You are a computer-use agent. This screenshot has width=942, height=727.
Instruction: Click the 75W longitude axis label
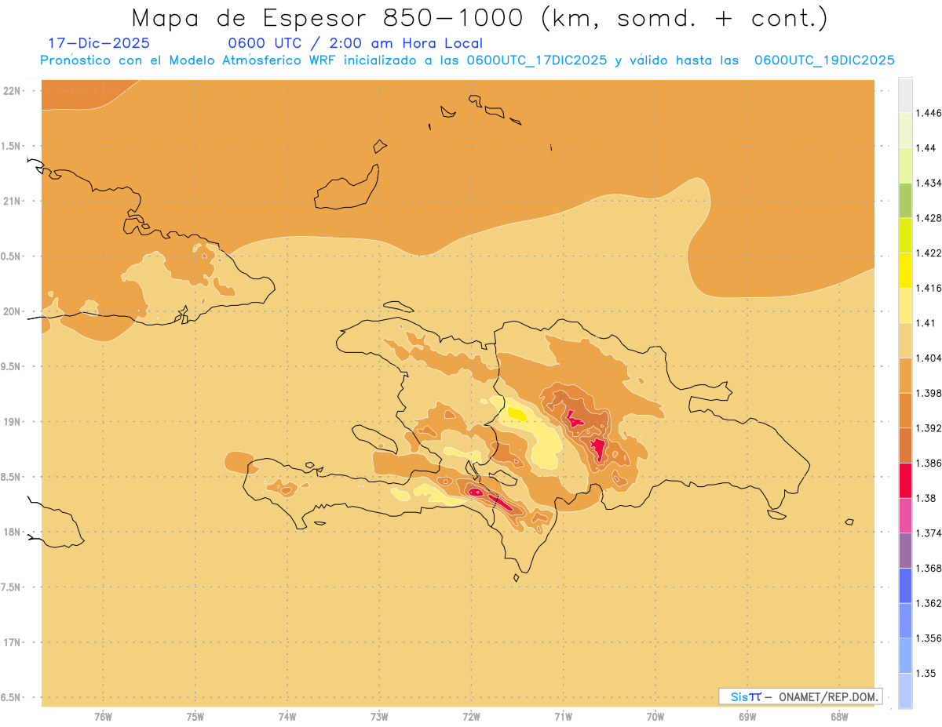coord(195,717)
